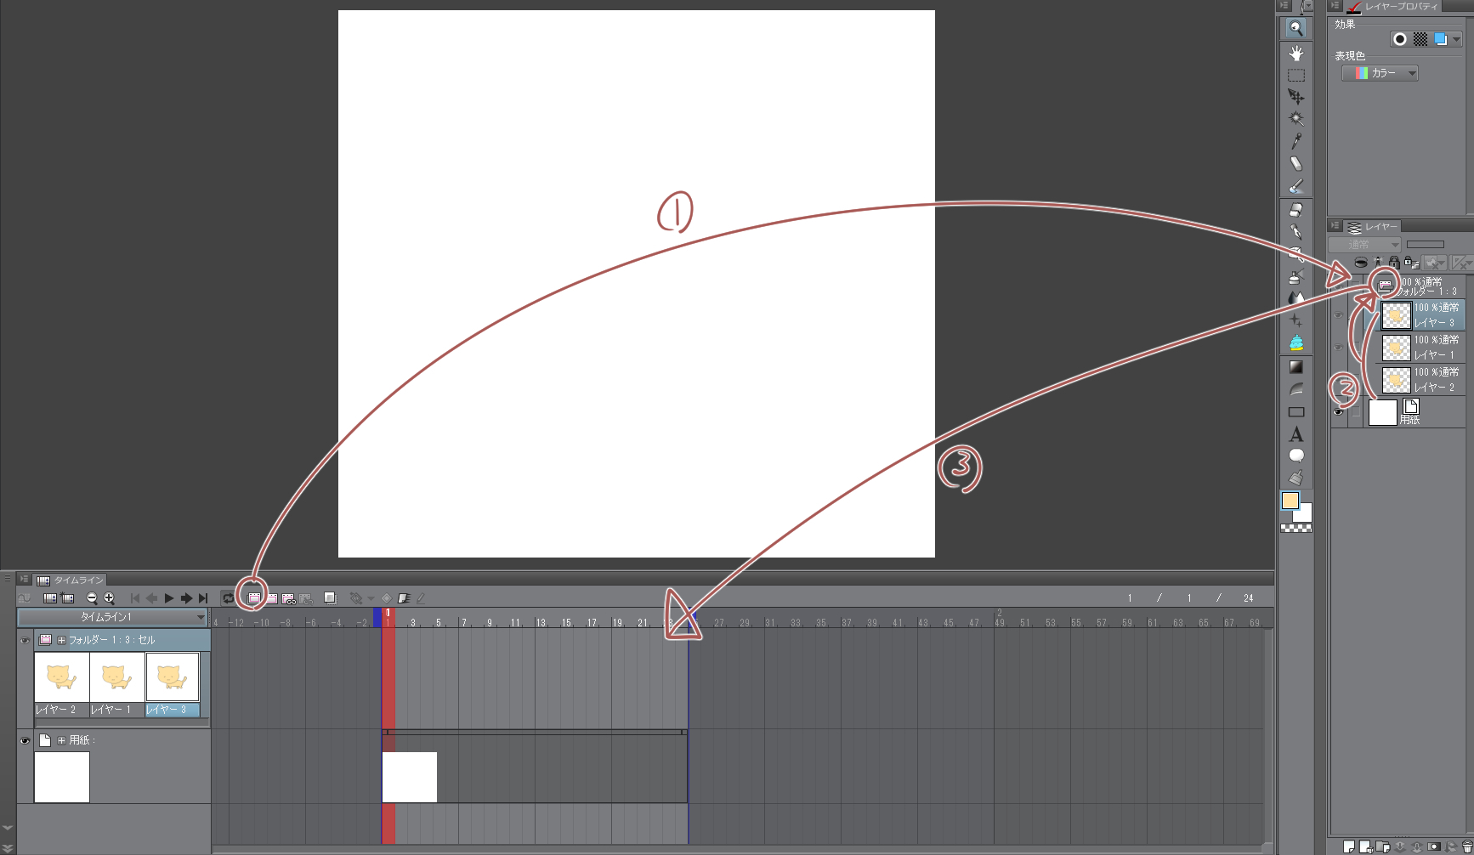Toggle visibility of 用紙 timeline track

click(x=25, y=740)
